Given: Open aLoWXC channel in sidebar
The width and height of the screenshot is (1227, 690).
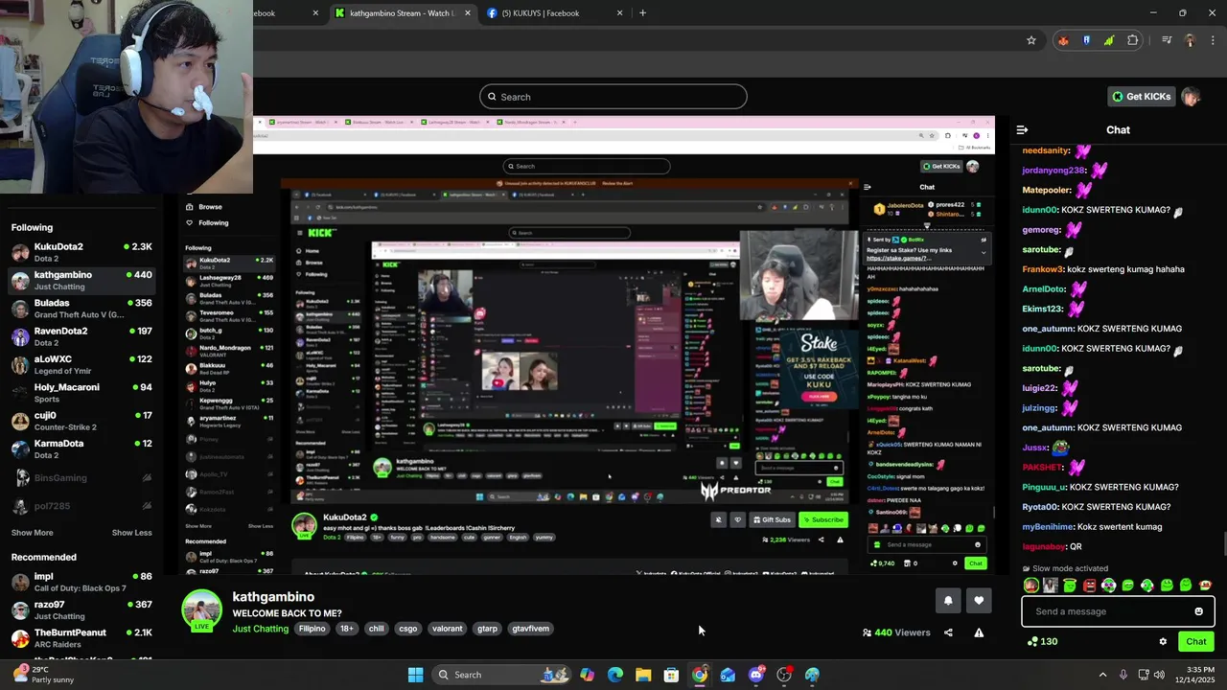Looking at the screenshot, I should (81, 364).
